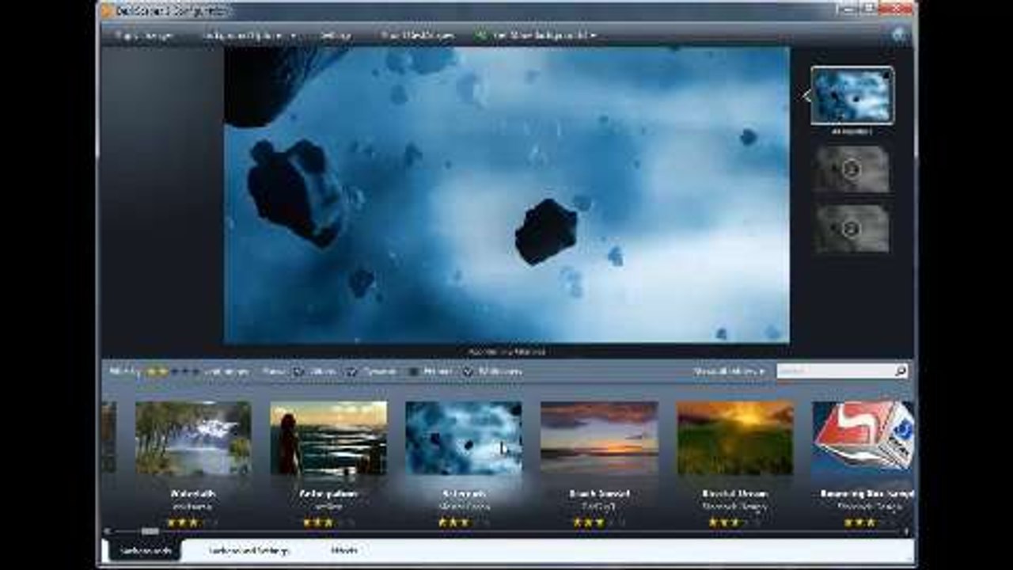Open the Get More Backgrounds dropdown
The height and width of the screenshot is (570, 1013).
tap(536, 36)
